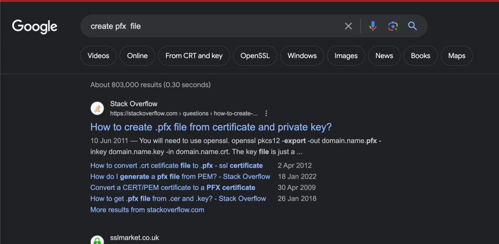This screenshot has height=244, width=499.
Task: Open 'Convert a CERT/PEM certificate to a PFX' link
Action: coord(173,188)
